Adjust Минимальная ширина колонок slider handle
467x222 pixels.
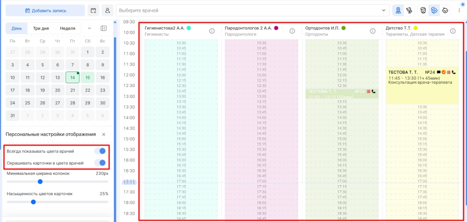pyautogui.click(x=40, y=182)
